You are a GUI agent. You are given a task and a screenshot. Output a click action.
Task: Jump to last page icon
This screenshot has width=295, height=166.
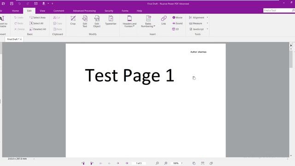tap(127, 163)
